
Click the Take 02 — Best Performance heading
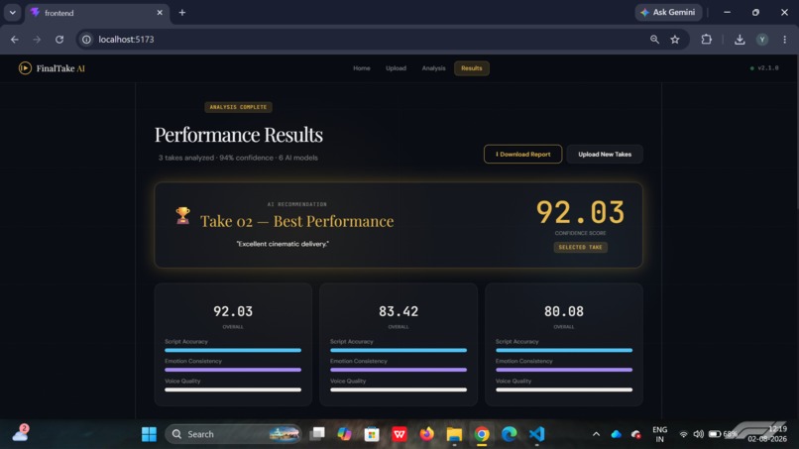click(296, 221)
